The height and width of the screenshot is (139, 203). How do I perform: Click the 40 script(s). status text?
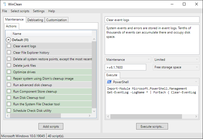56,136
